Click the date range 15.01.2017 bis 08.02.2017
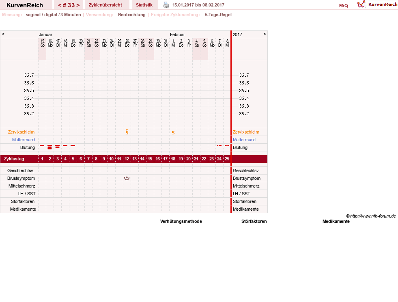This screenshot has width=398, height=302. pos(198,5)
